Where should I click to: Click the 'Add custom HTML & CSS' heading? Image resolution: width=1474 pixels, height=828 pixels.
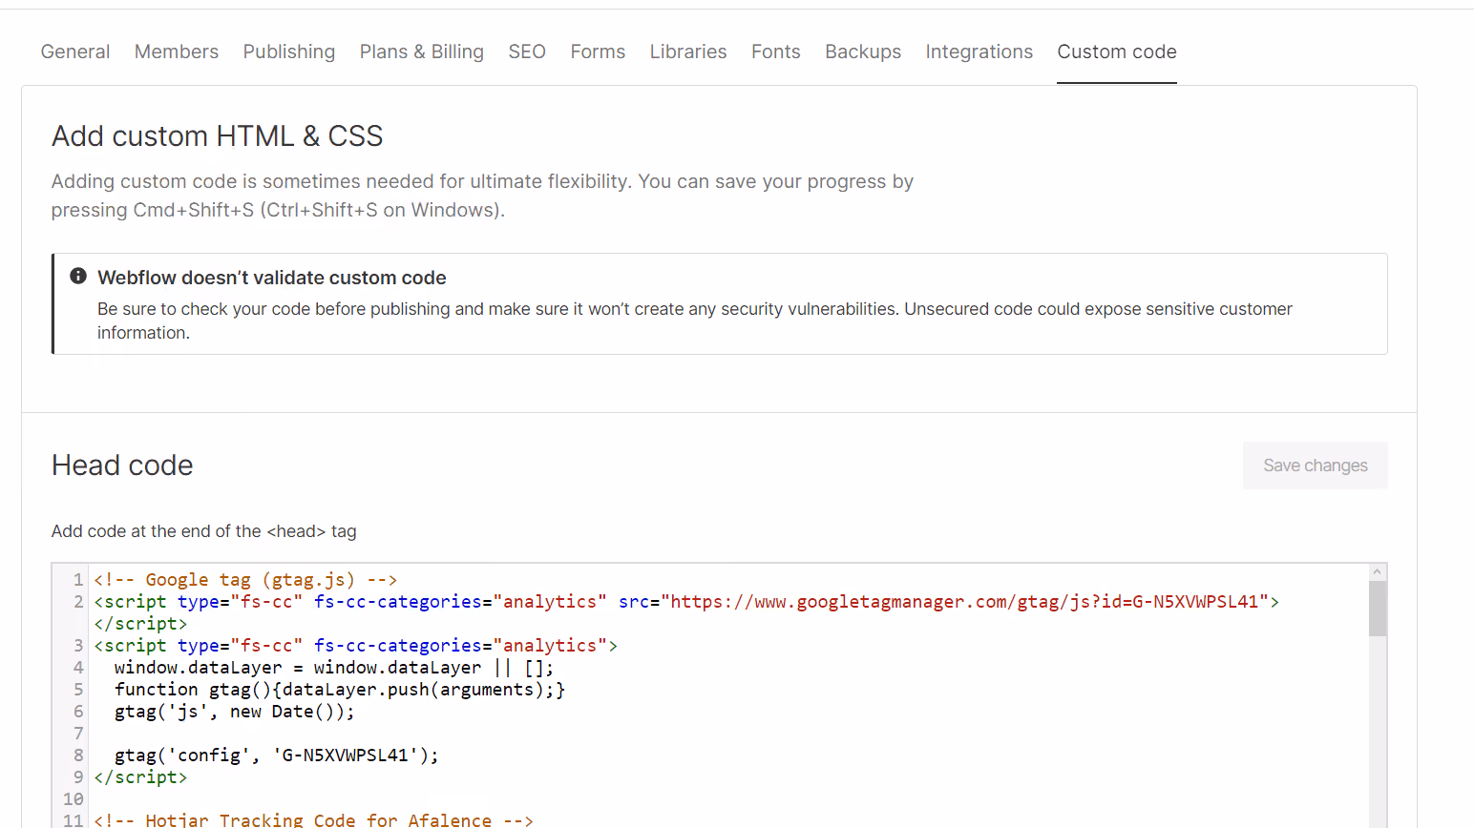(x=218, y=136)
